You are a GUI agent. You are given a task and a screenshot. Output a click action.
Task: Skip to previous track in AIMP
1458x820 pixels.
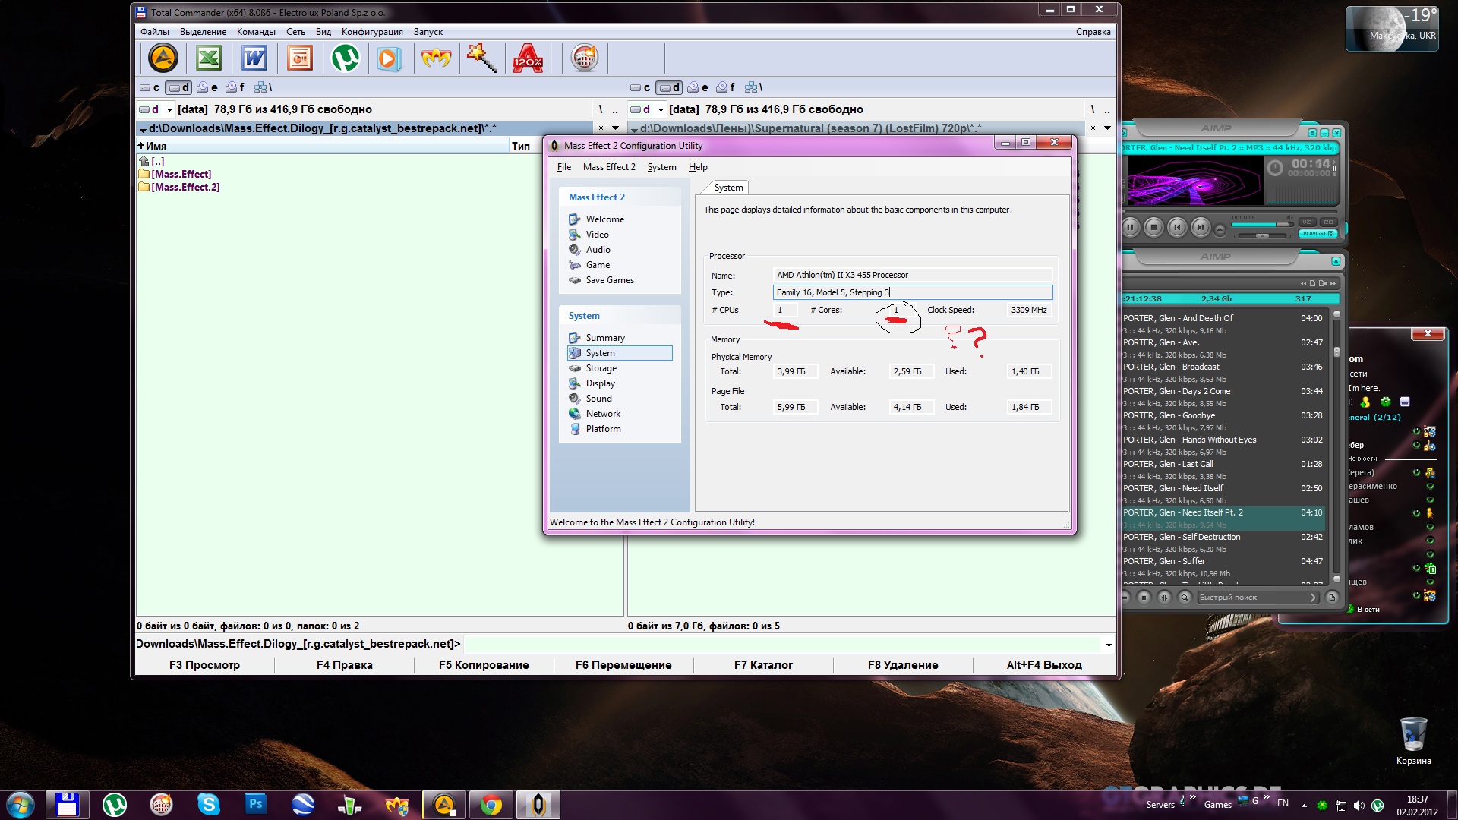pyautogui.click(x=1177, y=227)
